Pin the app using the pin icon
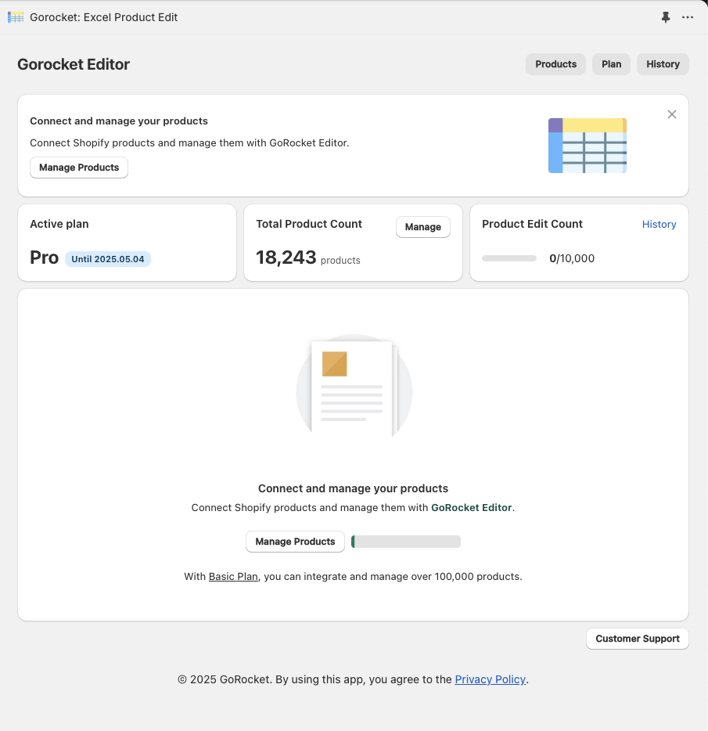The image size is (708, 731). pyautogui.click(x=666, y=17)
